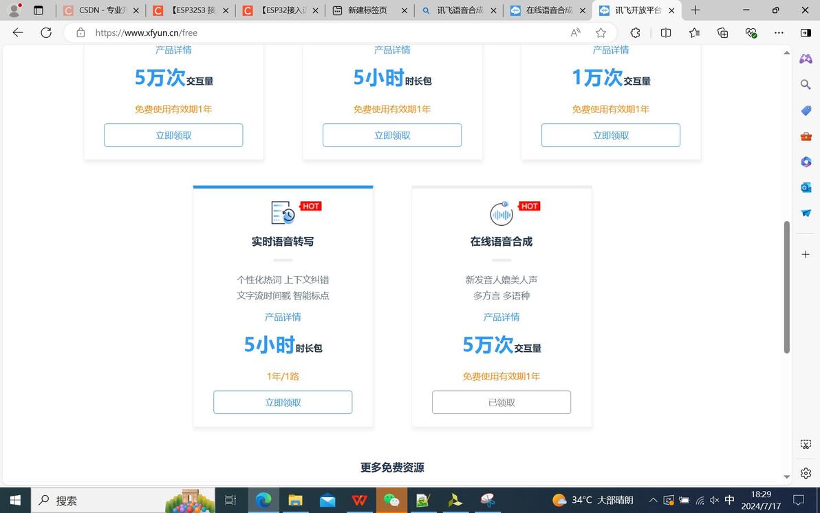The width and height of the screenshot is (820, 513).
Task: Open the Favorites list icon
Action: pos(695,32)
